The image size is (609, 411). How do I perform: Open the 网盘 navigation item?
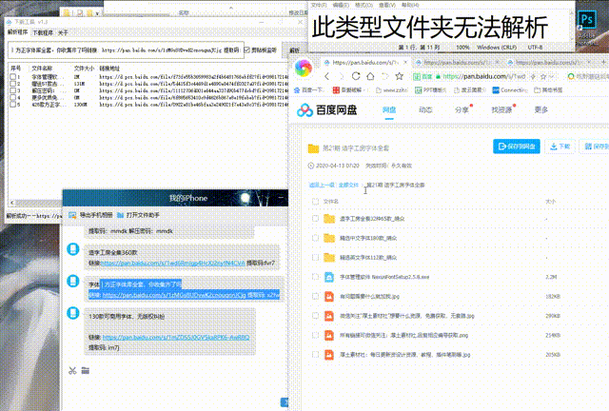pos(389,110)
